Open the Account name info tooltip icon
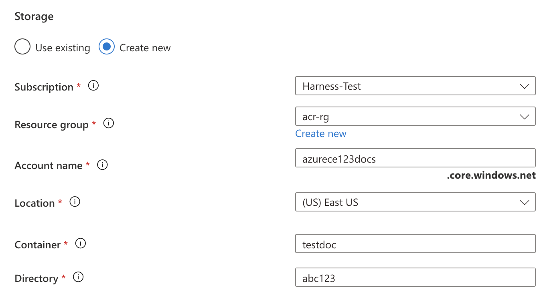Image resolution: width=543 pixels, height=298 pixels. pyautogui.click(x=103, y=165)
